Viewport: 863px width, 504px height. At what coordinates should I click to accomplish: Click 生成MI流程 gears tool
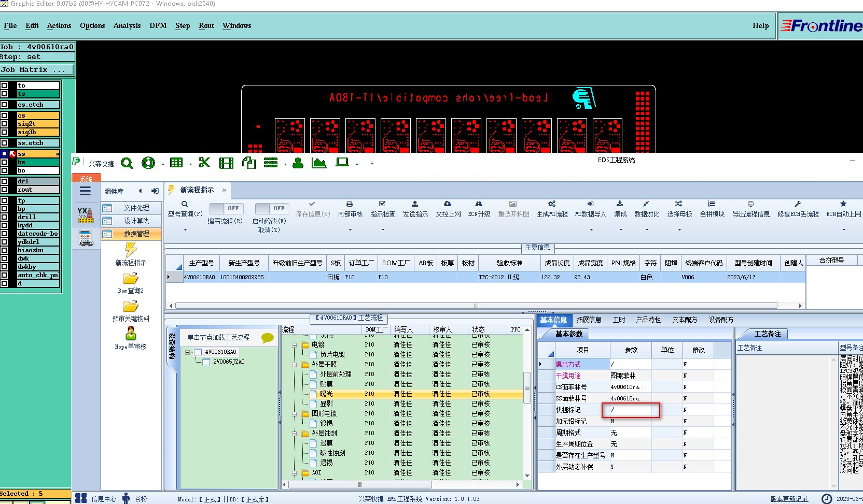[552, 209]
